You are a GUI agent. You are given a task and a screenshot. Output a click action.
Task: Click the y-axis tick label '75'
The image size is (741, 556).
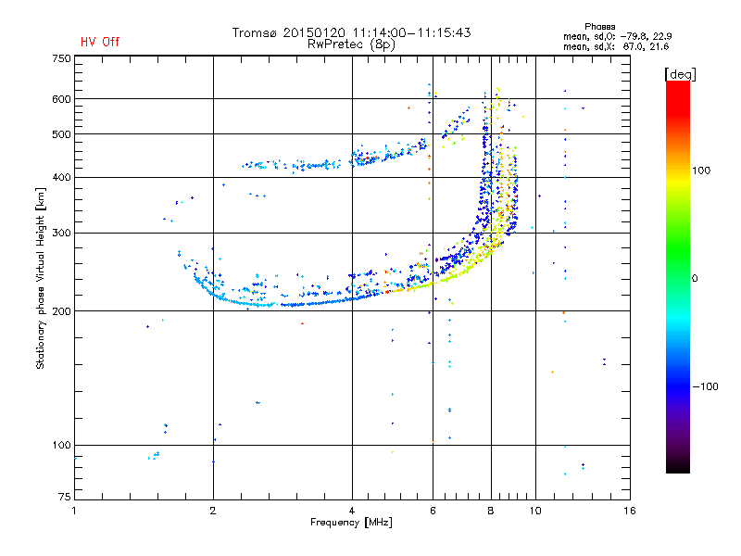click(64, 497)
